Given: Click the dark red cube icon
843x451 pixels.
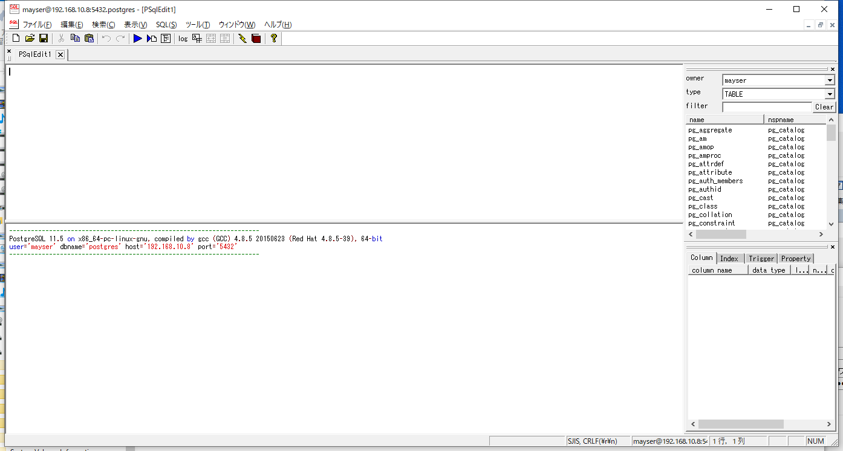Looking at the screenshot, I should point(256,38).
